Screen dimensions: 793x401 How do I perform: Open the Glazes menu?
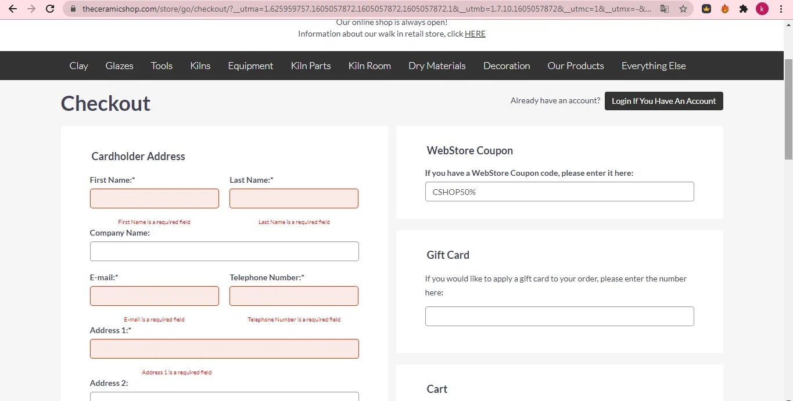[119, 66]
